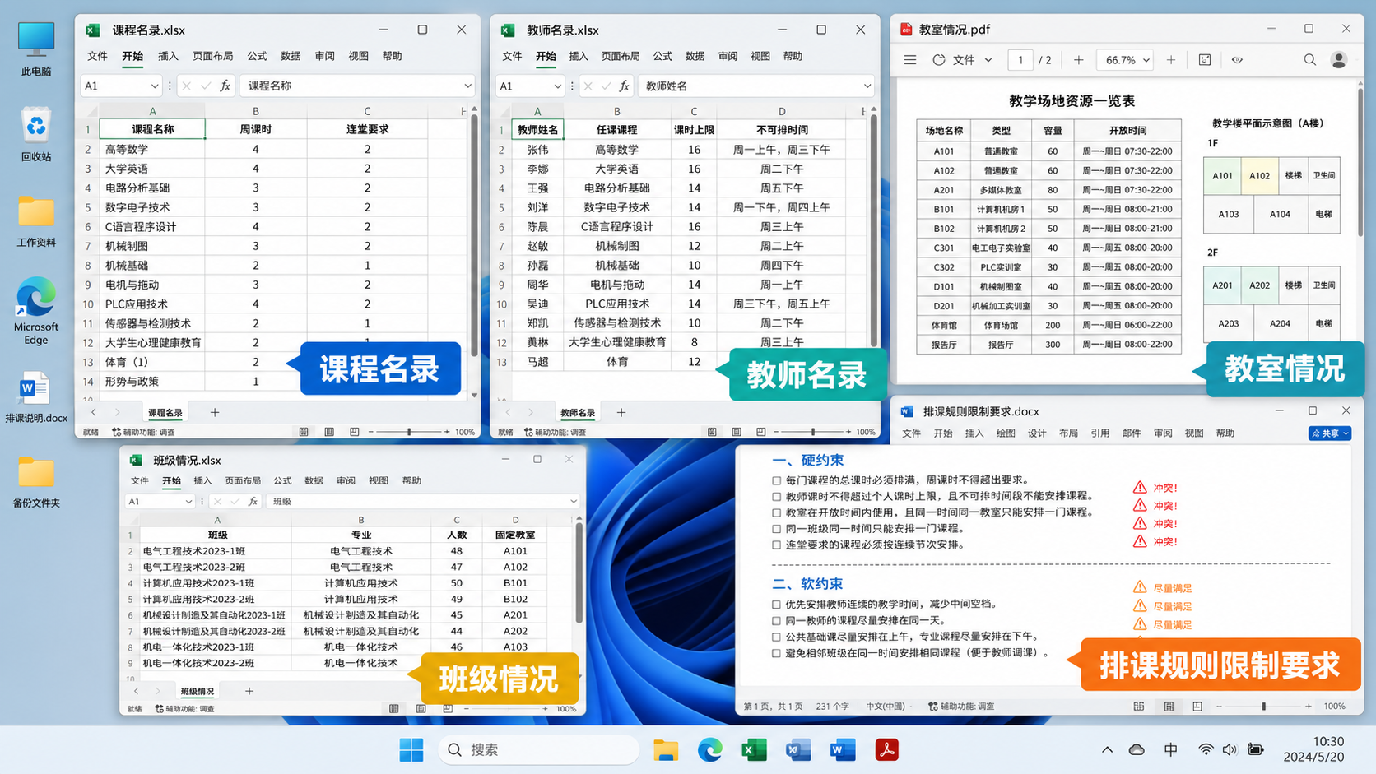Click page number field in PDF toolbar
The height and width of the screenshot is (774, 1376).
click(x=1020, y=60)
